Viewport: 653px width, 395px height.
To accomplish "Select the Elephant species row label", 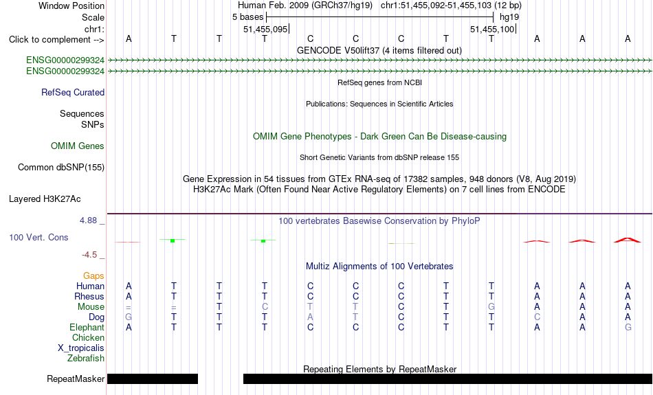I will 87,327.
